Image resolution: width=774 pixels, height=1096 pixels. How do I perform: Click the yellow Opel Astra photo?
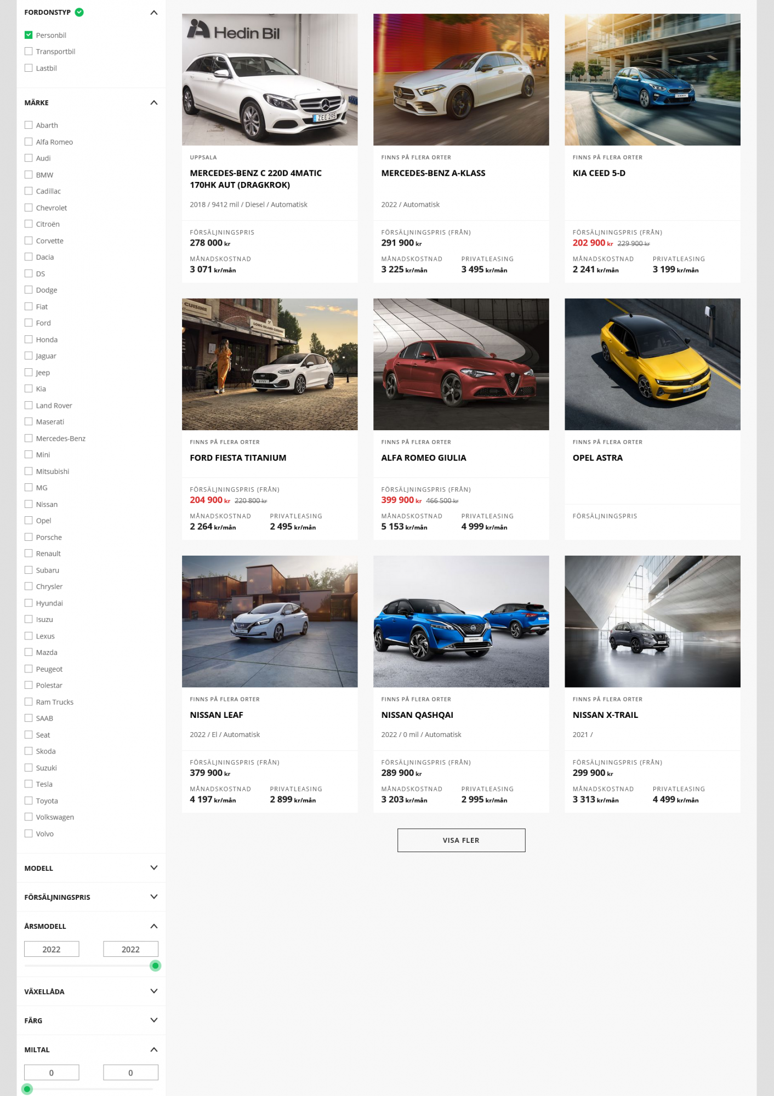tap(652, 364)
